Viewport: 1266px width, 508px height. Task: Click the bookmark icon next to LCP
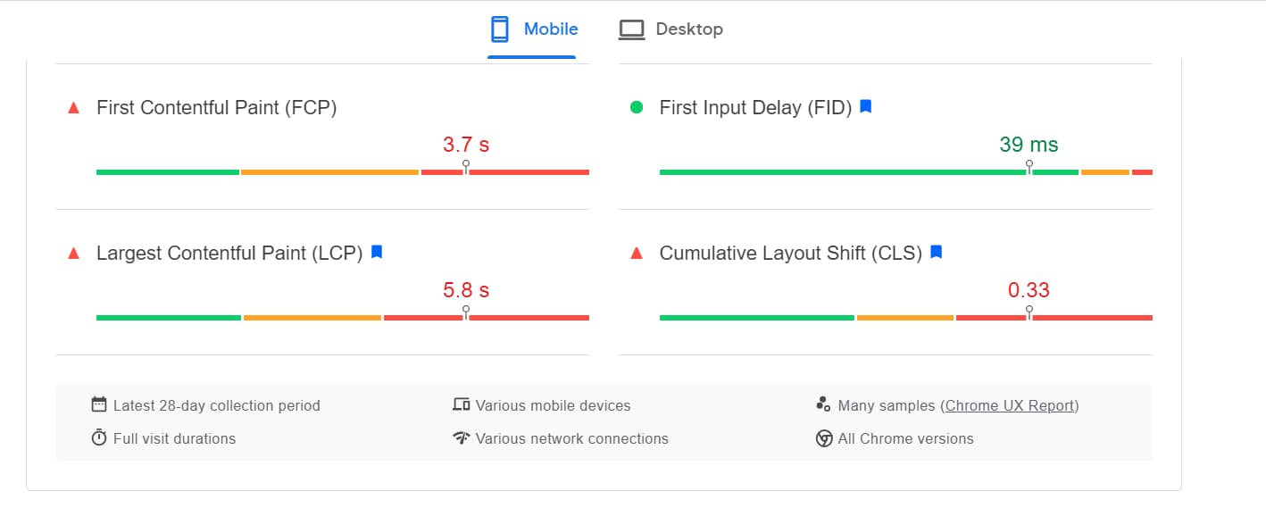[x=377, y=253]
